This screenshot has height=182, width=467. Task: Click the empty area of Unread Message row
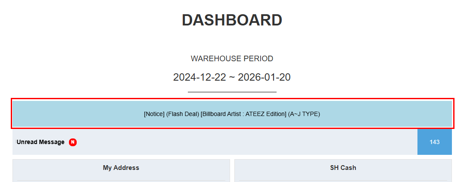(246, 142)
